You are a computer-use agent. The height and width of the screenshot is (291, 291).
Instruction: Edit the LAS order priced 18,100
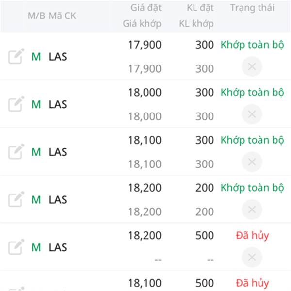(x=16, y=151)
